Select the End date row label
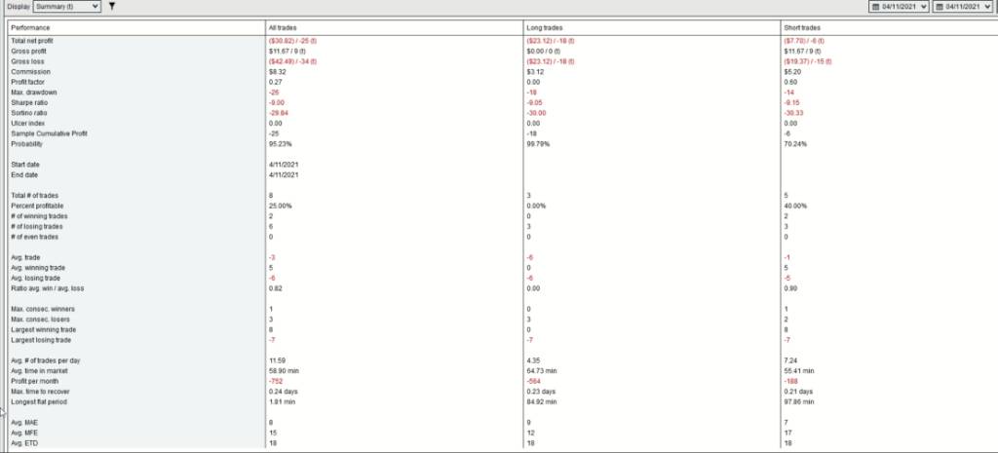998x453 pixels. 24,174
